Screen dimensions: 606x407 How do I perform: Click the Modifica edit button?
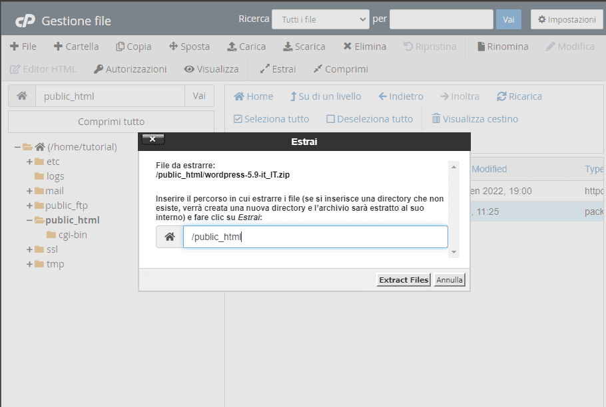tap(570, 47)
